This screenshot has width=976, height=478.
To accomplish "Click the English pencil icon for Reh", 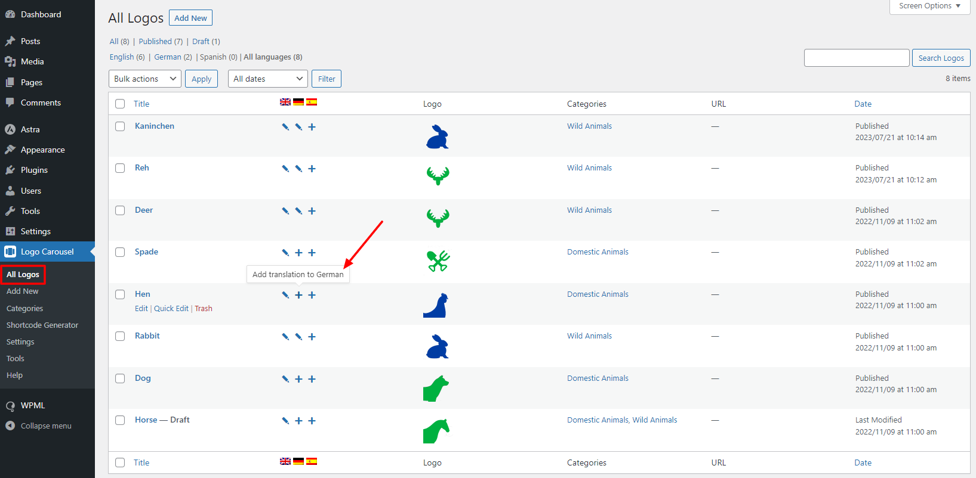I will (x=285, y=169).
